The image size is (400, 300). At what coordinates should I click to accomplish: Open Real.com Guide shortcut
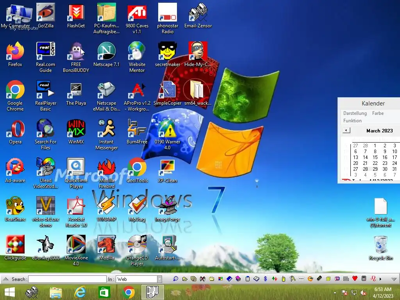[x=46, y=57]
